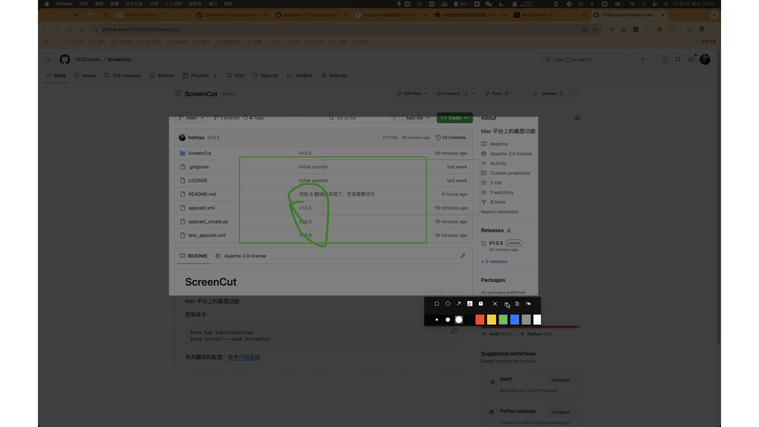759x427 pixels.
Task: Focus the Type / to search field
Action: click(x=585, y=59)
